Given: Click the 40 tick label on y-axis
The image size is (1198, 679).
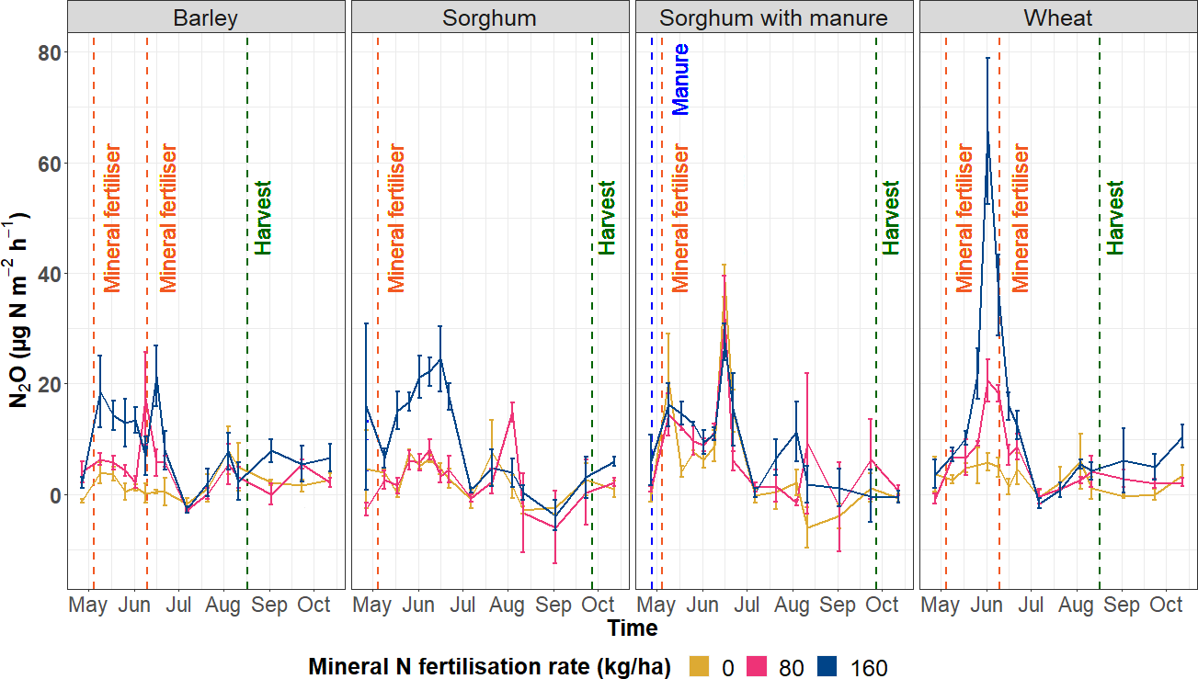Looking at the screenshot, I should [x=48, y=274].
